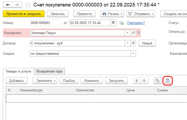Select the empty first table row

[x=97, y=98]
